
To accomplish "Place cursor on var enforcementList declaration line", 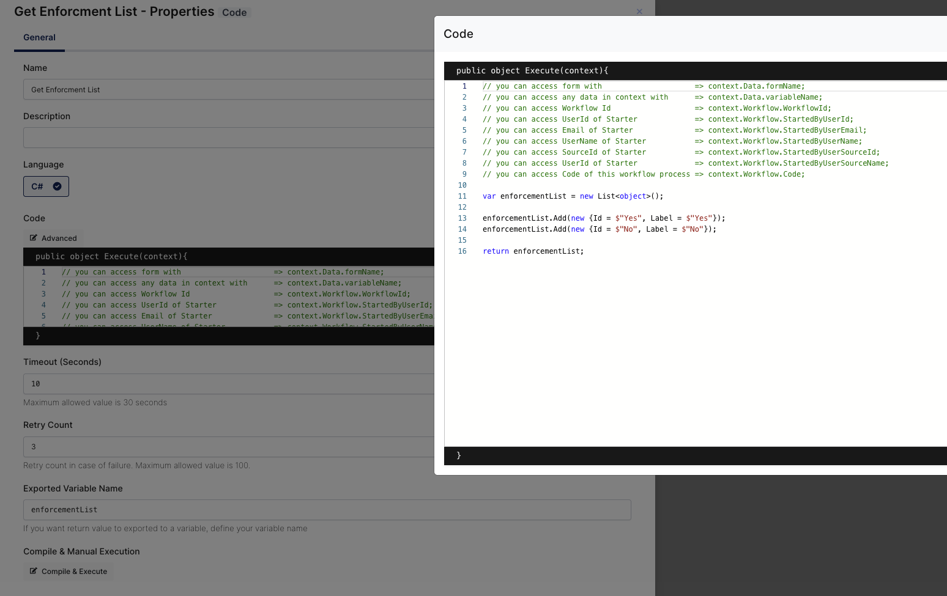I will pyautogui.click(x=573, y=196).
